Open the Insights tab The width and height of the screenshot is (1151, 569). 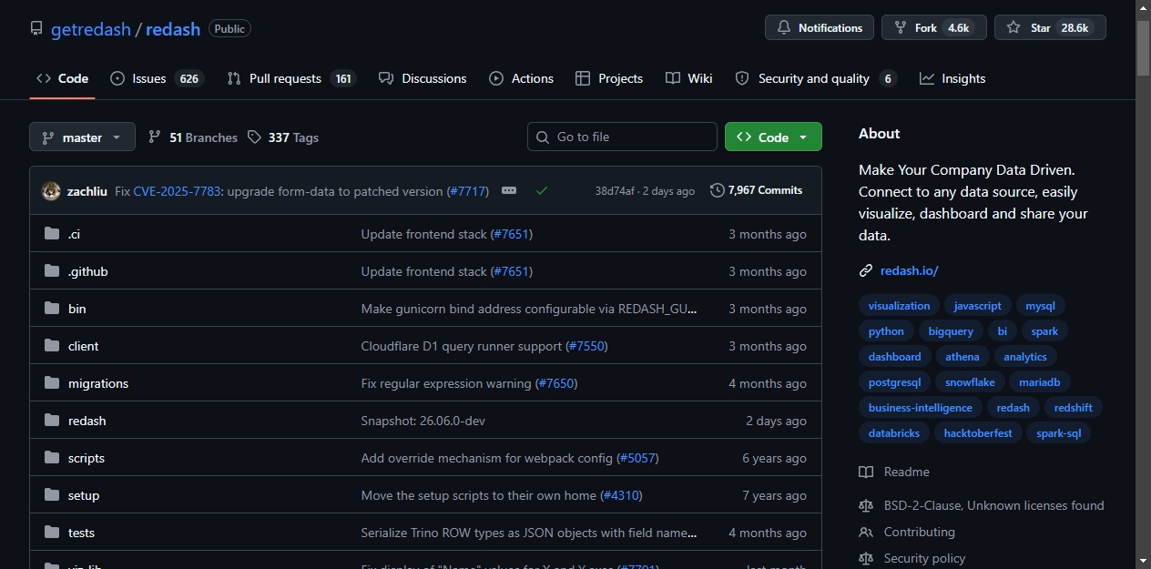coord(952,78)
